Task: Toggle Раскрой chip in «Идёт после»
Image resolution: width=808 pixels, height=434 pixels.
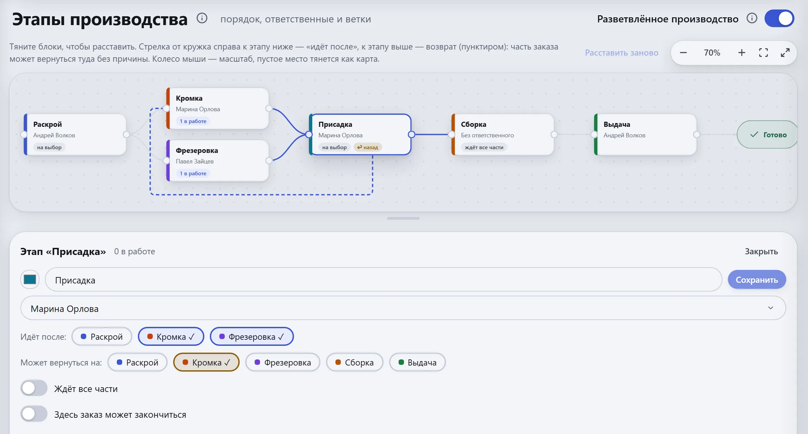Action: pos(102,336)
